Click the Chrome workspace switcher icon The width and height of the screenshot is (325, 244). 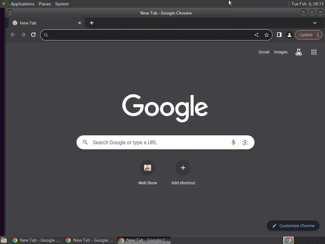289,240
